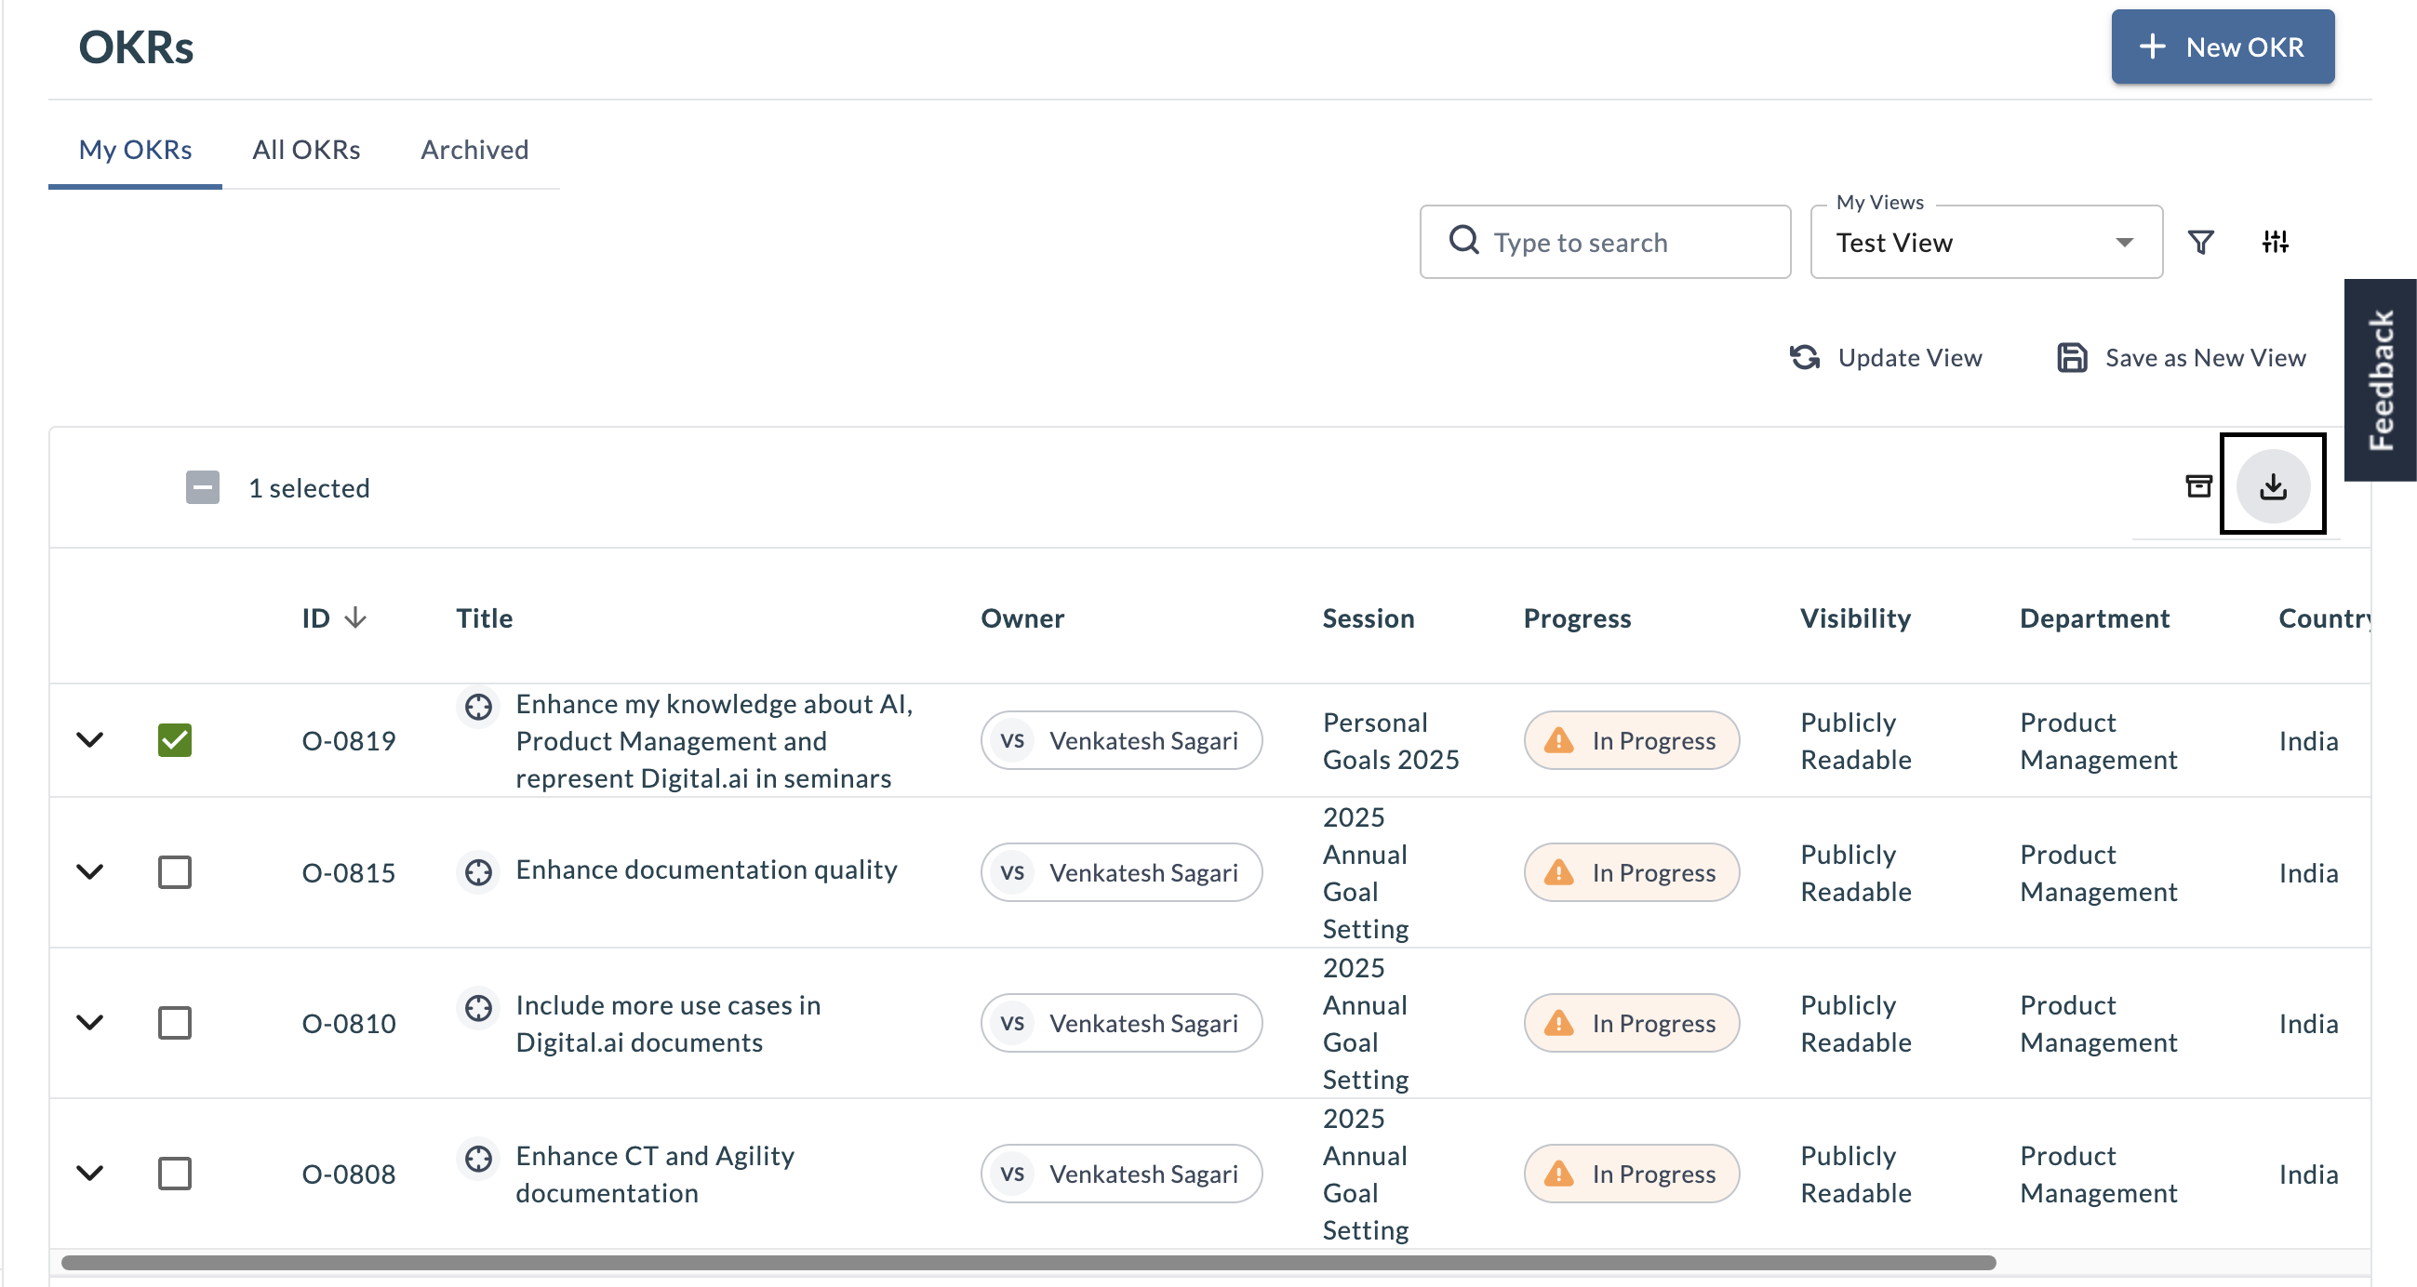Image resolution: width=2417 pixels, height=1287 pixels.
Task: Click the Visibility column header
Action: (1855, 619)
